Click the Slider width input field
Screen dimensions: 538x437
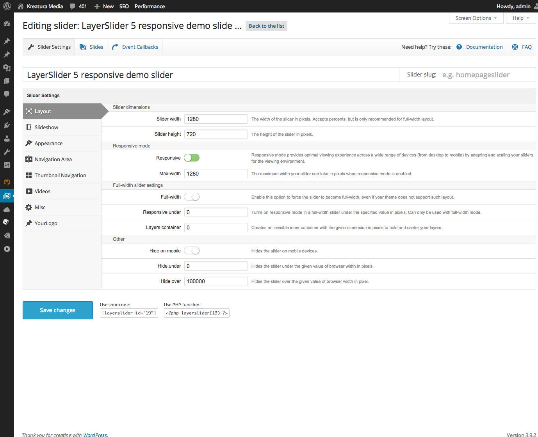tap(216, 119)
